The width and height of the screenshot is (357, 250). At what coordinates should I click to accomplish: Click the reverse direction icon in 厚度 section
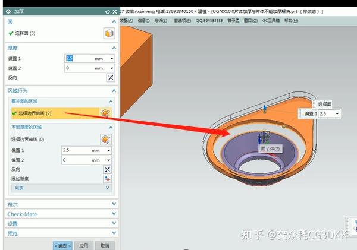111,78
